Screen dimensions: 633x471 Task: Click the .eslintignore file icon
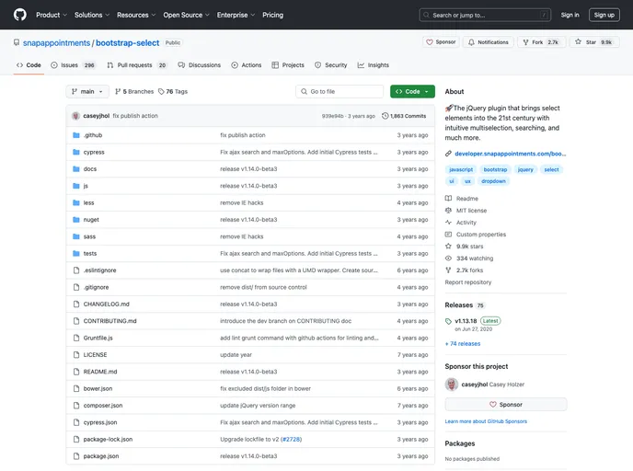(x=75, y=270)
